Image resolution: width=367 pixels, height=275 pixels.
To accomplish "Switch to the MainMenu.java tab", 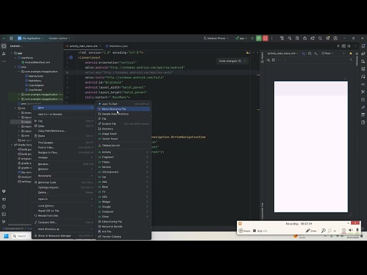I will tap(116, 46).
